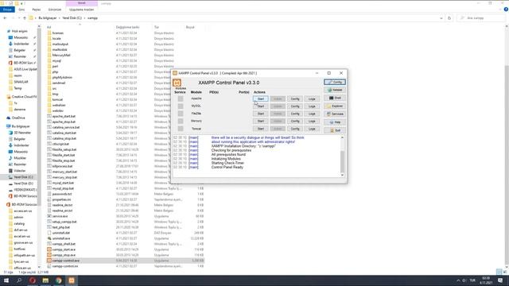Open address bar history dropdown

coord(441,18)
